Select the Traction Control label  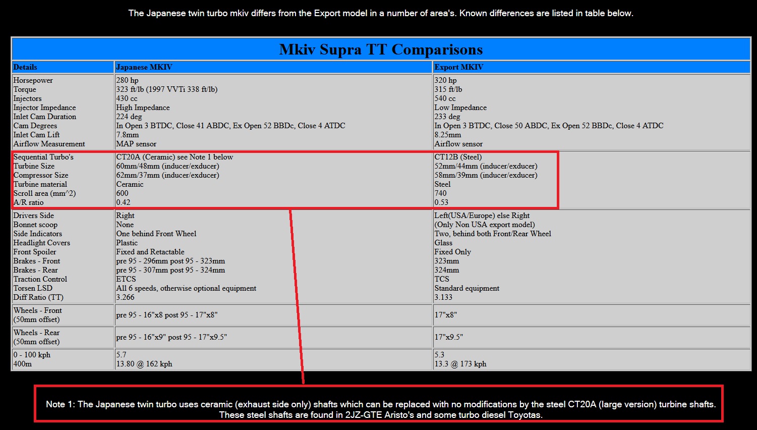click(x=40, y=279)
